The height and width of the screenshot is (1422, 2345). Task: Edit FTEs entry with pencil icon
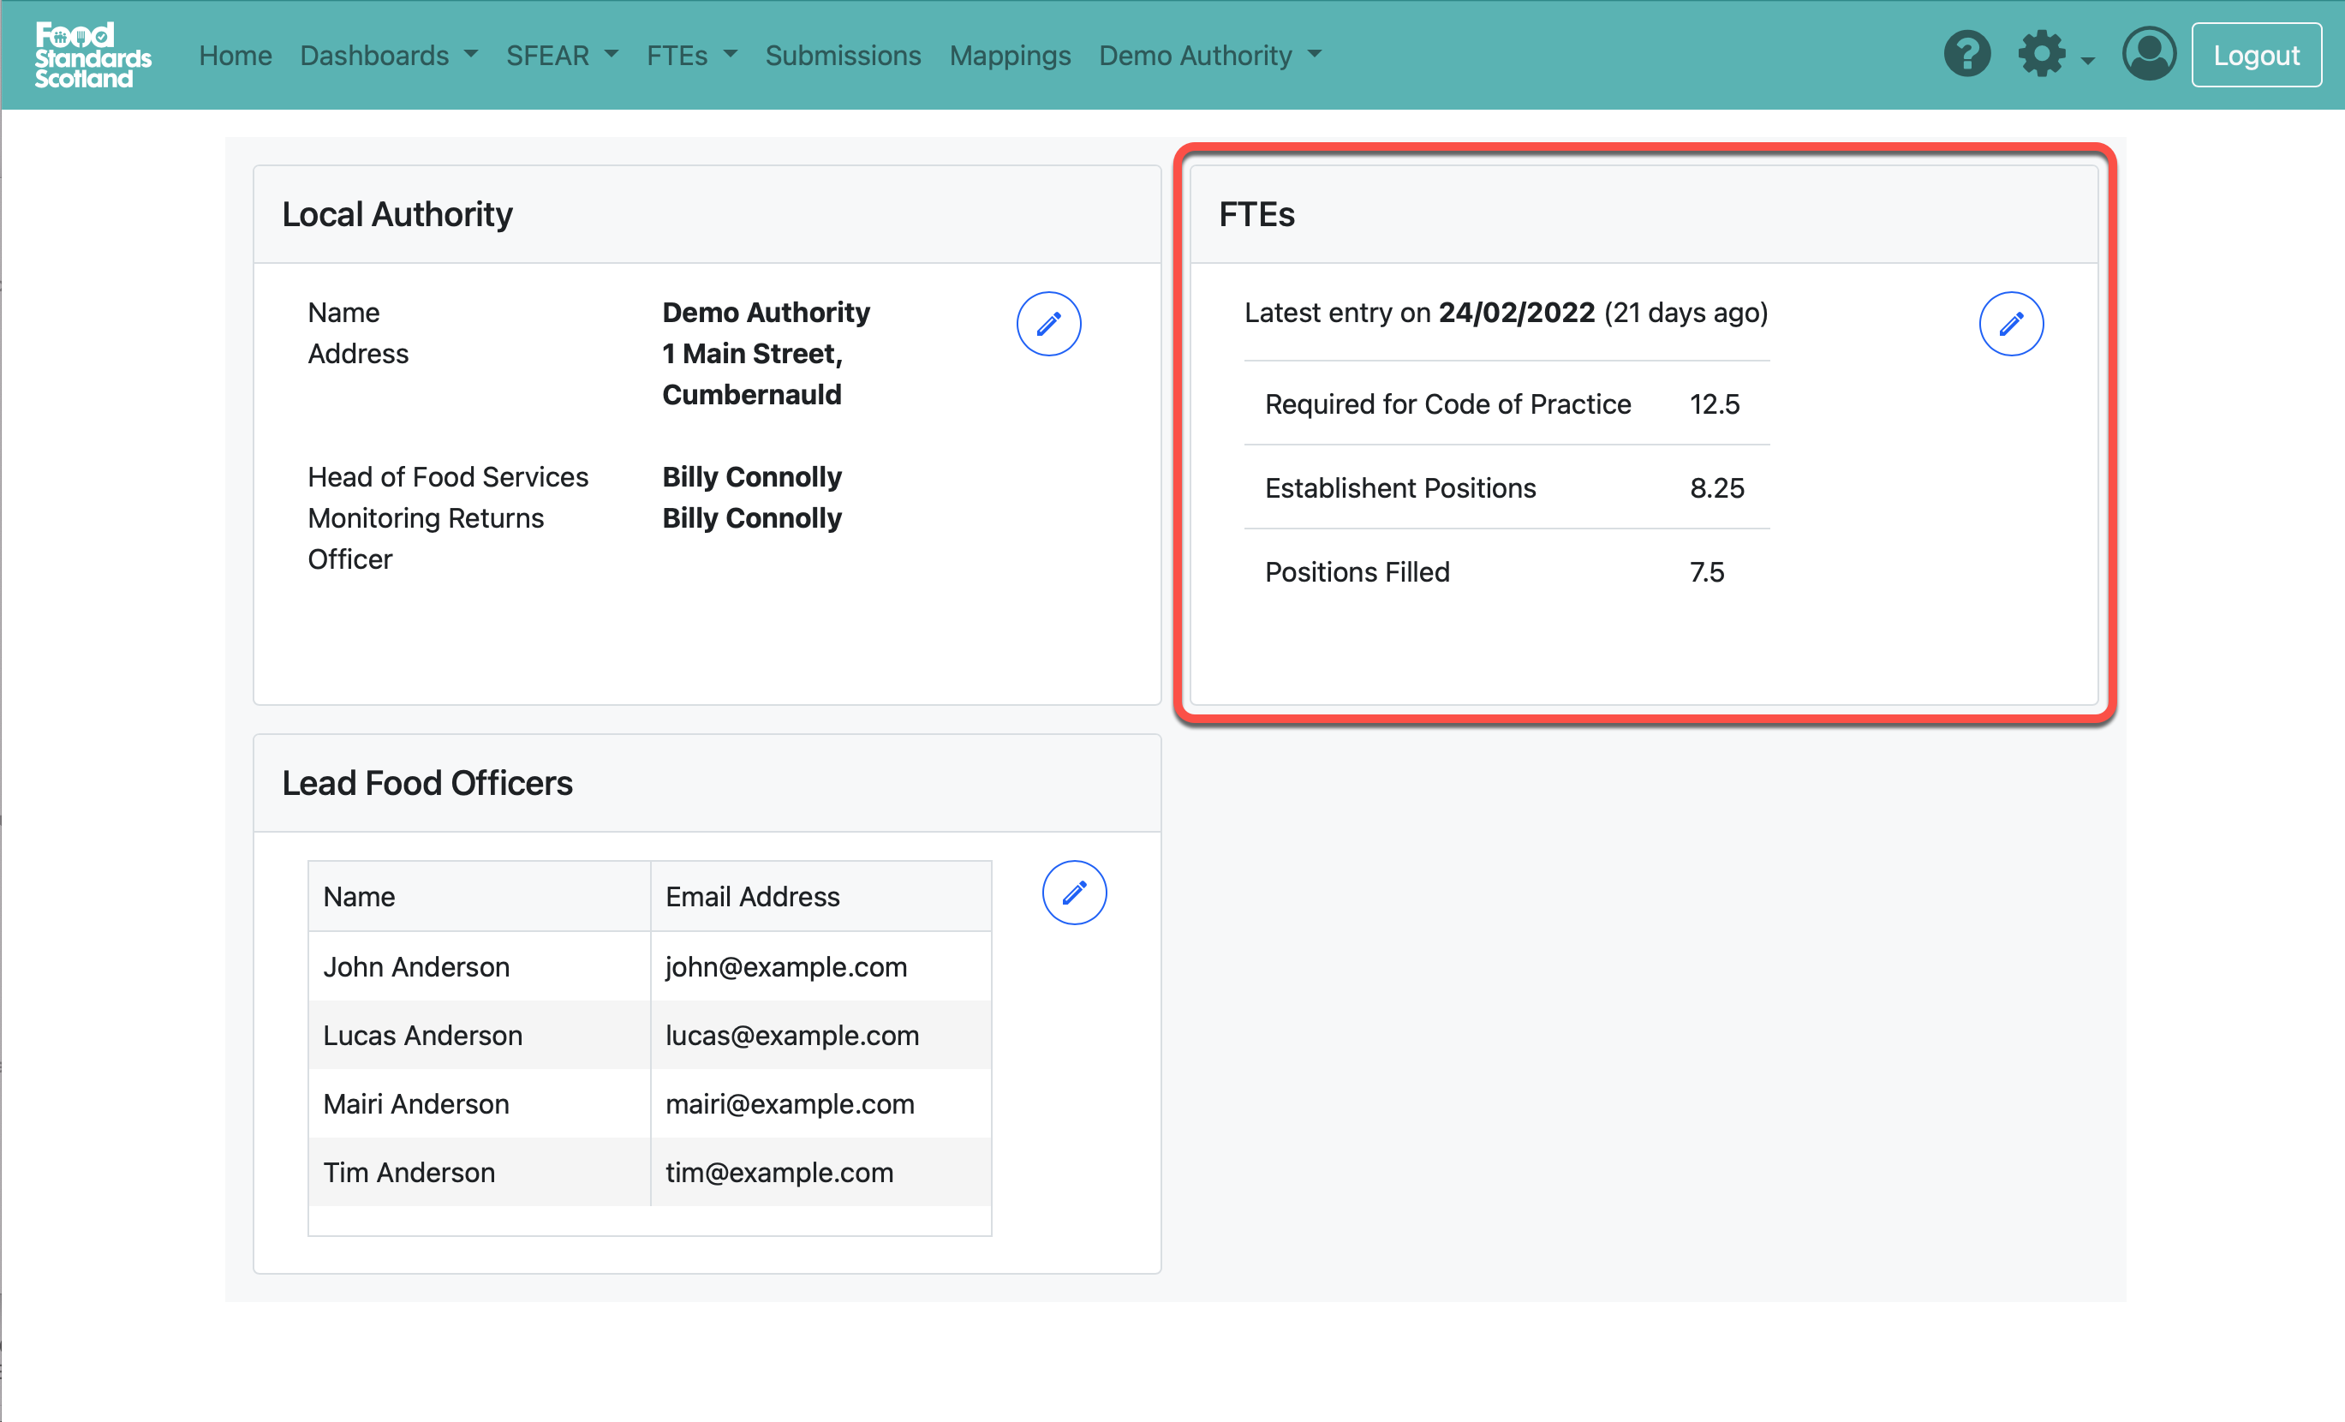coord(2010,324)
